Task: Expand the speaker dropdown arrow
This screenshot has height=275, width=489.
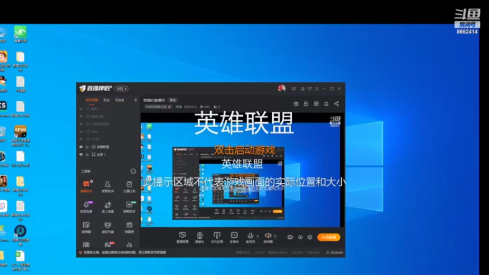Action: (x=275, y=236)
